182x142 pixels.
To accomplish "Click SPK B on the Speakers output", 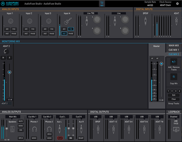I will point(21,138).
